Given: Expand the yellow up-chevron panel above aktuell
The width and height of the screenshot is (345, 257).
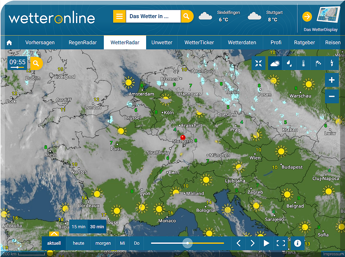Looking at the screenshot, I should 54,233.
